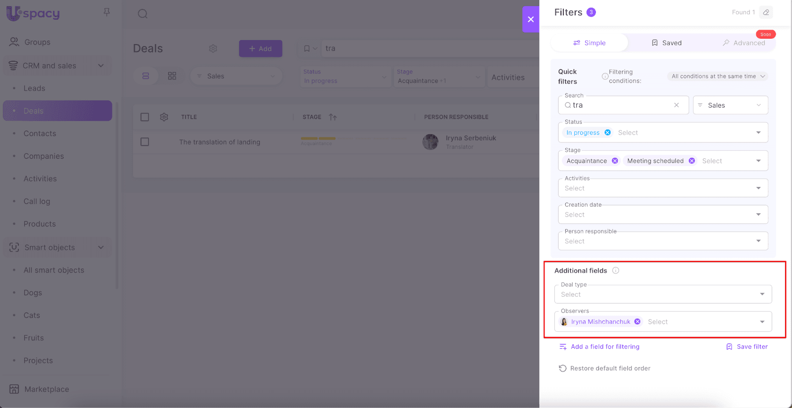Click 'Add a field for filtering'
The image size is (792, 408).
[599, 347]
